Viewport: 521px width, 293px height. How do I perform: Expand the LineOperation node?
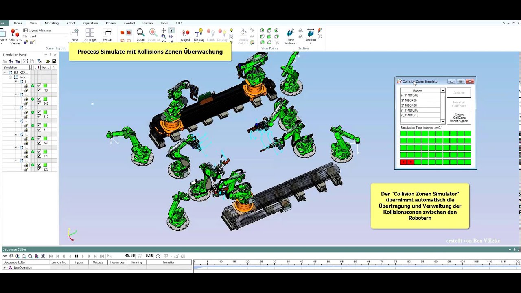pyautogui.click(x=5, y=268)
